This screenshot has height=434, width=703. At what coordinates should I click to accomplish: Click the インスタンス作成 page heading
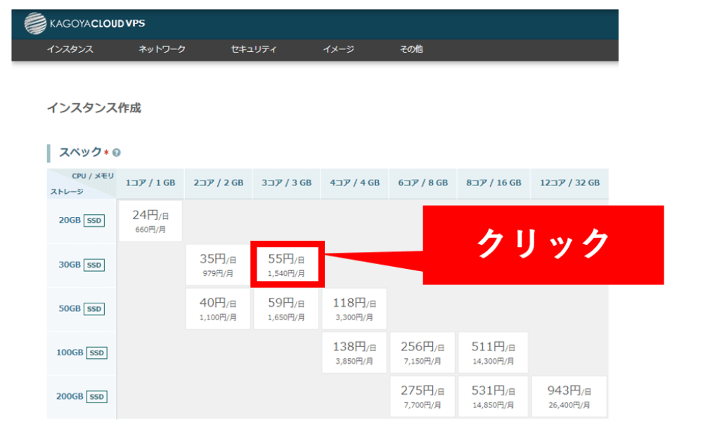[94, 108]
